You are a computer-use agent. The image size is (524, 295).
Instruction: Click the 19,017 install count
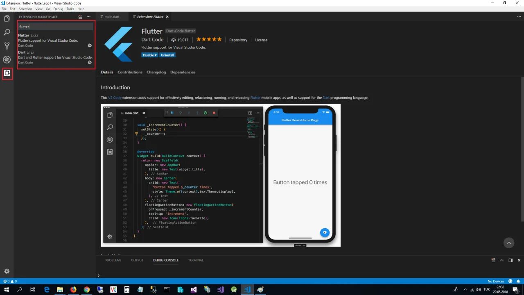click(x=180, y=40)
